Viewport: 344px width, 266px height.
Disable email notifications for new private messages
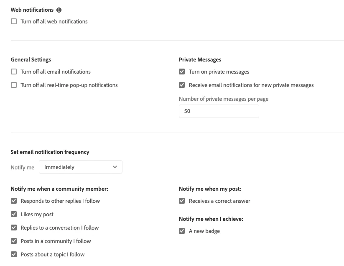pyautogui.click(x=182, y=85)
